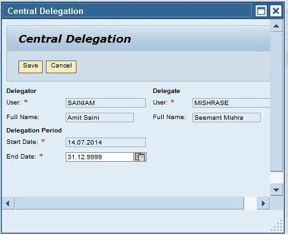
Task: Click the End Date field 31.12.9999
Action: (x=99, y=157)
